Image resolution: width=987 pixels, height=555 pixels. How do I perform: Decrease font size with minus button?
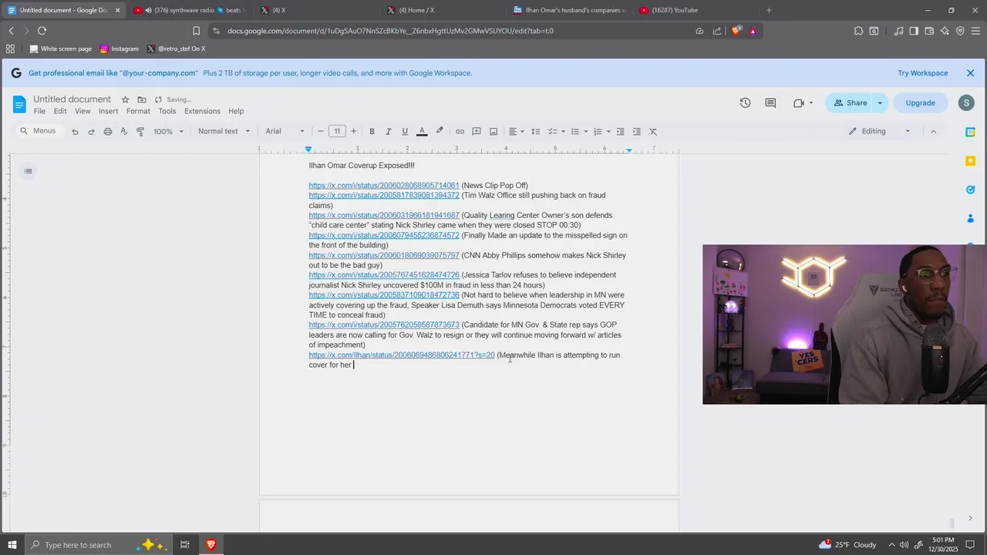click(321, 132)
